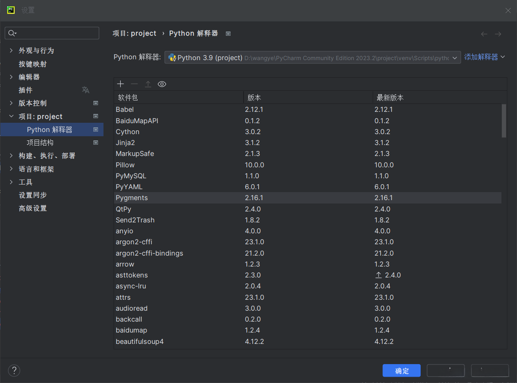Click upgrade arrow next to asttokens 2.4.0
517x383 pixels.
click(x=379, y=275)
